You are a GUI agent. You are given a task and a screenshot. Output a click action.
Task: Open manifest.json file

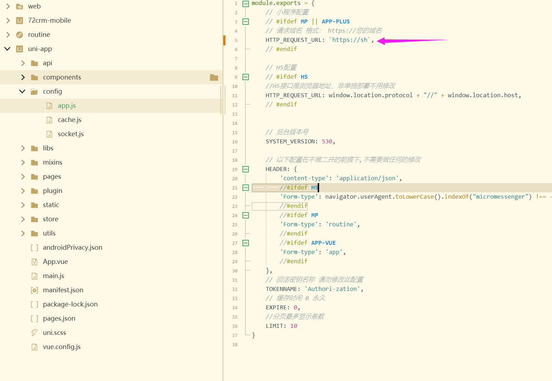click(63, 290)
